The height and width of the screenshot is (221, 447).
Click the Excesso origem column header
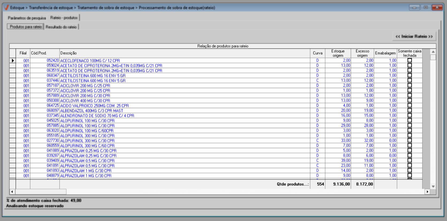pos(362,53)
